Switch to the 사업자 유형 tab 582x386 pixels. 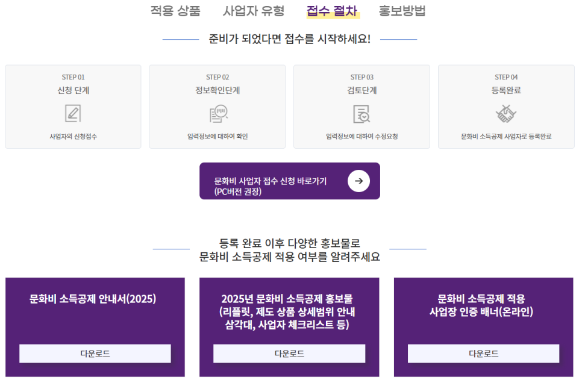pos(254,11)
